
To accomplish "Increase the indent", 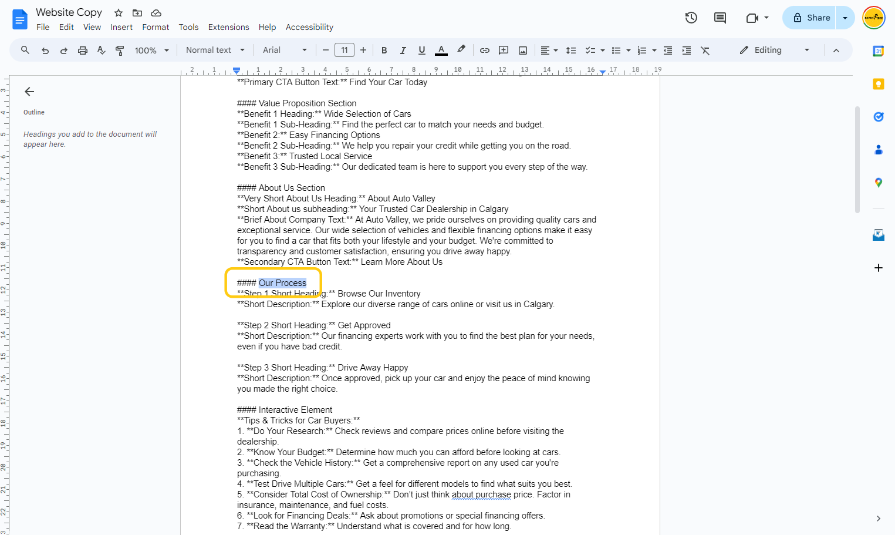I will coord(687,51).
